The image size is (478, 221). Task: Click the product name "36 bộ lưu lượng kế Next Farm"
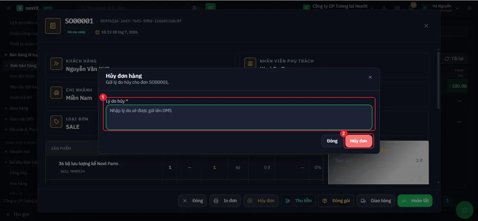tap(89, 163)
